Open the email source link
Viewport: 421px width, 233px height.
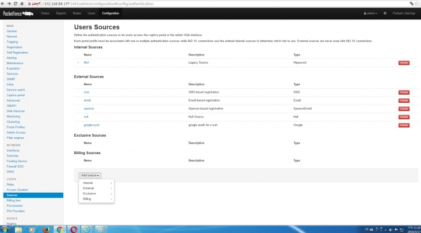click(x=87, y=100)
